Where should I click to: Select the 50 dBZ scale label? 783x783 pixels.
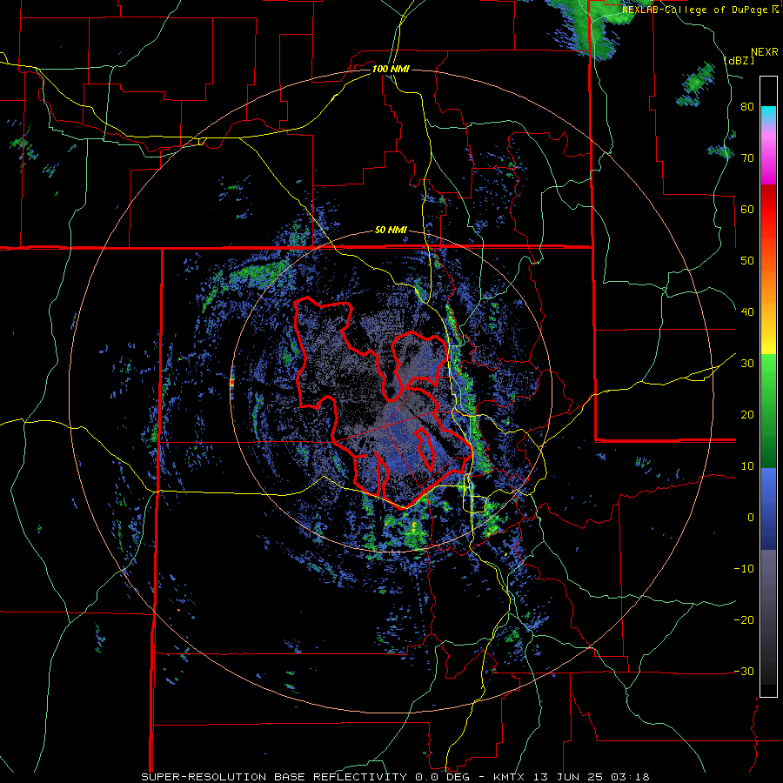click(747, 261)
